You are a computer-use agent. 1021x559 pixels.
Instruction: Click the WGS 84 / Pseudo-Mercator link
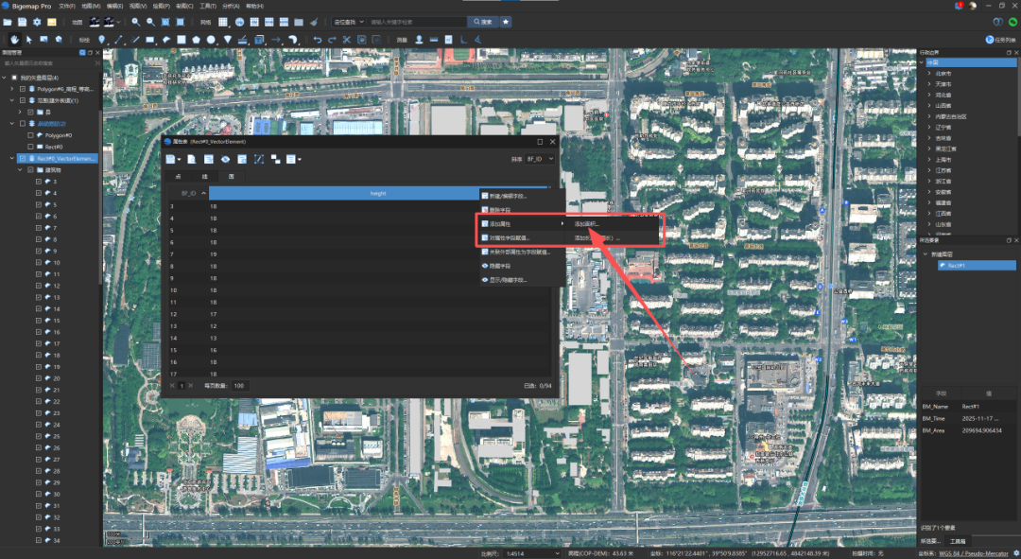coord(974,553)
